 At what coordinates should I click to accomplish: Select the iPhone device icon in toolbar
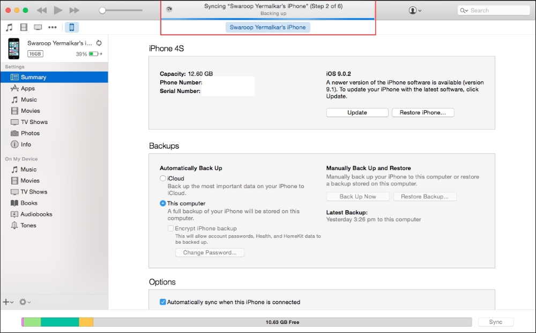pos(72,27)
